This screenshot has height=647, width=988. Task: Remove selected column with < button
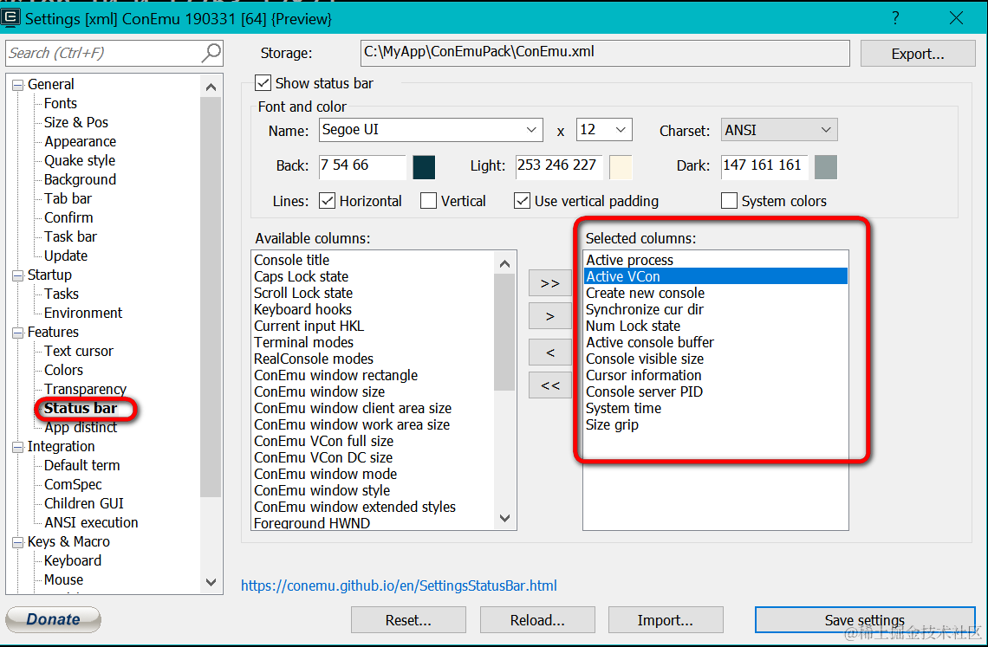pyautogui.click(x=550, y=353)
